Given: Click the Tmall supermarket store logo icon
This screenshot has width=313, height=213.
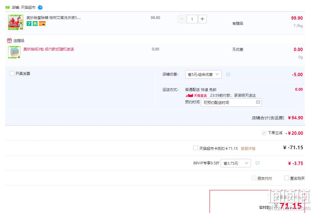Looking at the screenshot, I should [7, 7].
